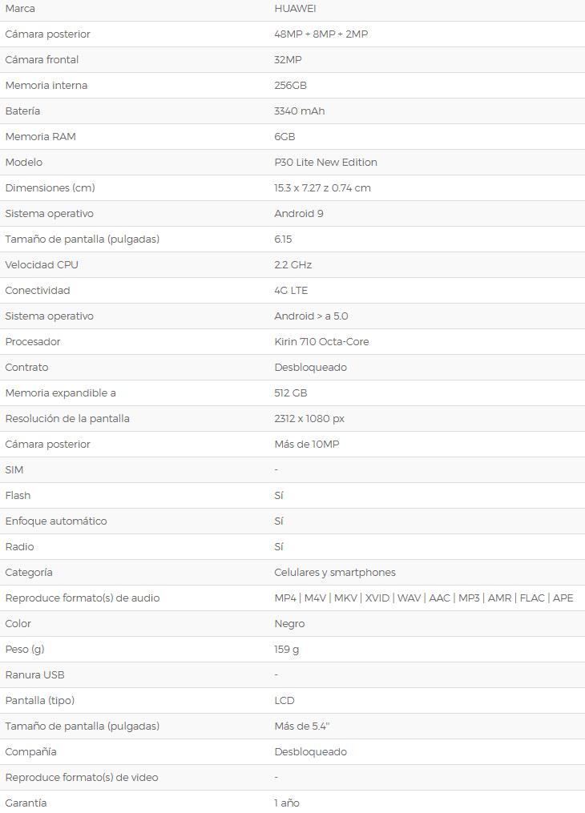
Task: Click the 4G LTE connectivity value
Action: tap(291, 290)
